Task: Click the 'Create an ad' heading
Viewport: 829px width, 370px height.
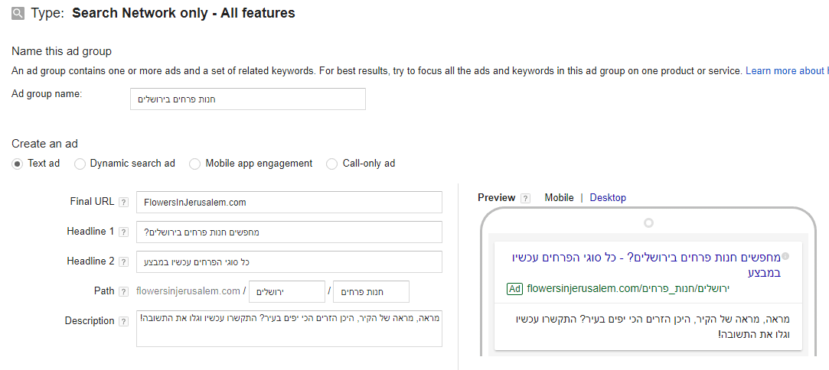Action: point(45,144)
